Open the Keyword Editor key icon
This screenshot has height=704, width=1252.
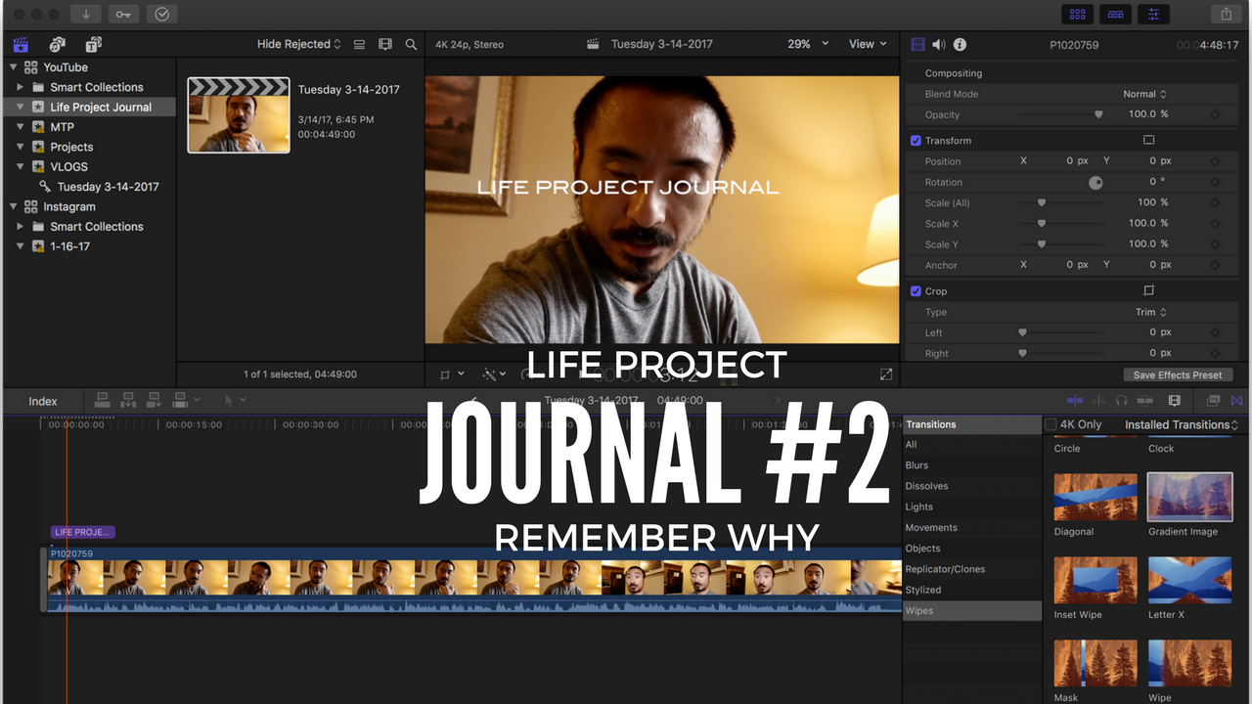pos(123,14)
